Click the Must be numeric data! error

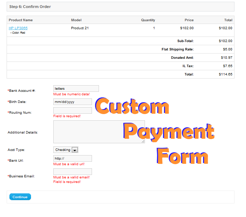(x=71, y=94)
